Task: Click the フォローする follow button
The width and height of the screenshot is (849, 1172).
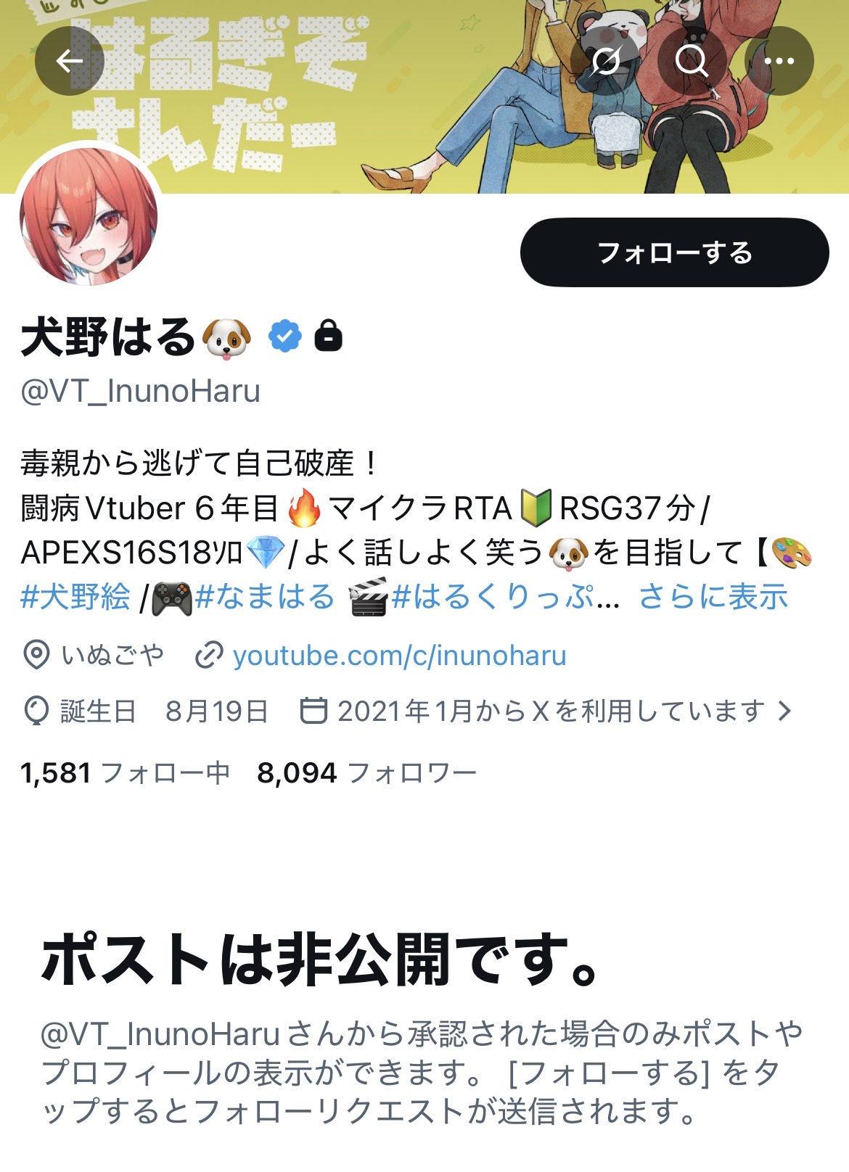Action: click(x=675, y=252)
